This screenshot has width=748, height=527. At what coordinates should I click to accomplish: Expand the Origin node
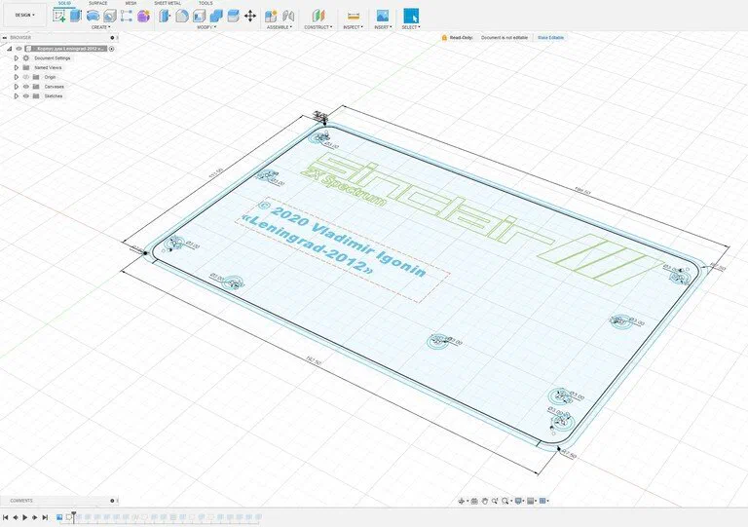[x=17, y=77]
